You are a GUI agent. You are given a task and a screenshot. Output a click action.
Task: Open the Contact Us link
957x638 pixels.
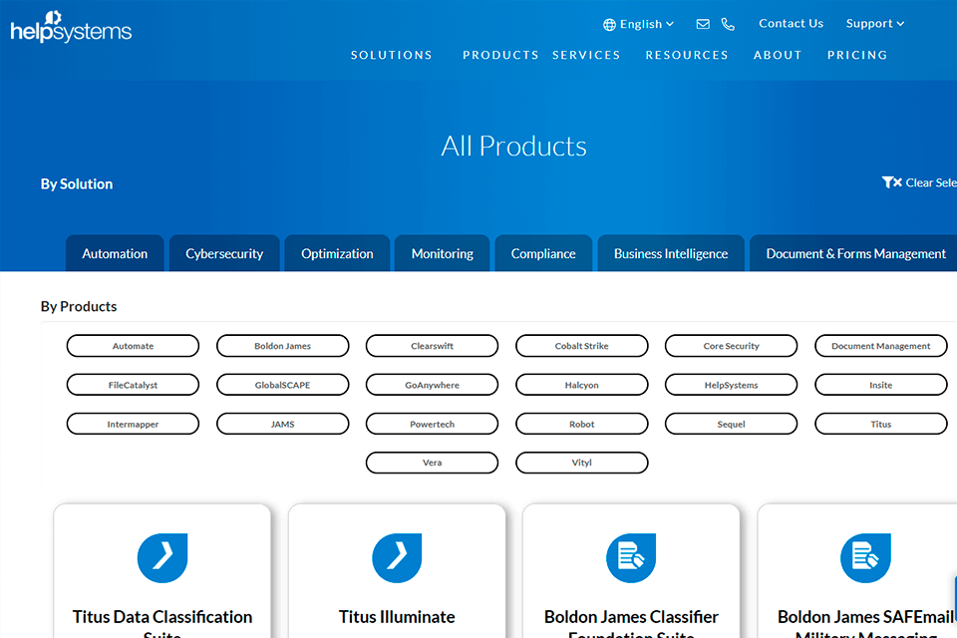[x=791, y=23]
